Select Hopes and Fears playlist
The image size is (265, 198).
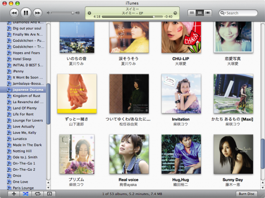click(x=23, y=53)
